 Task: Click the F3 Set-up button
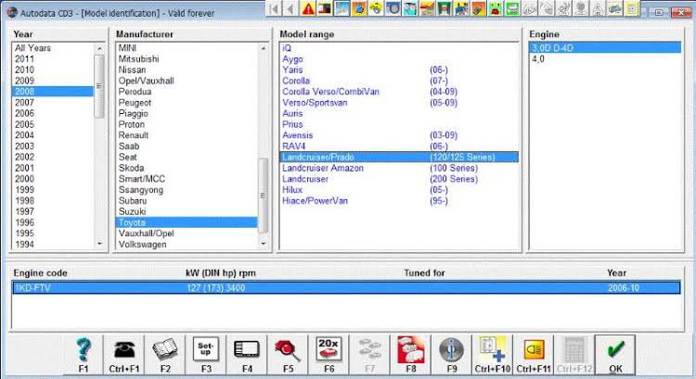click(205, 350)
